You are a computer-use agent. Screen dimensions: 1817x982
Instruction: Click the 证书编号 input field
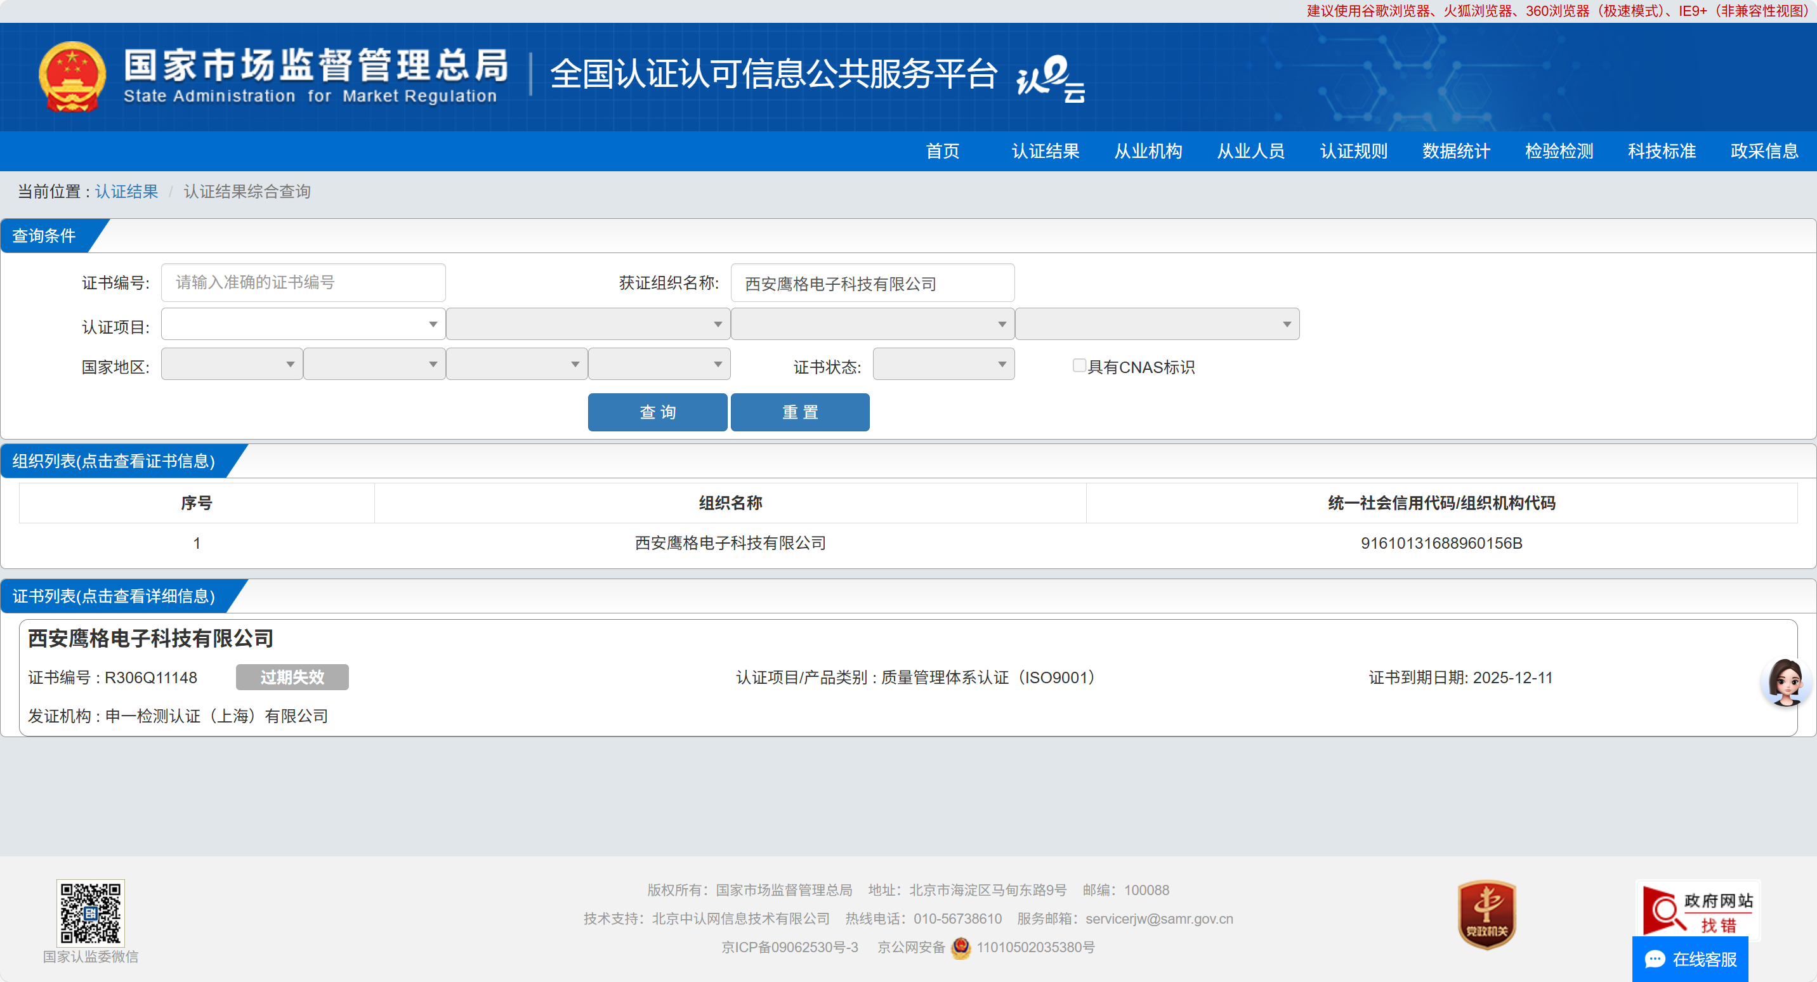[303, 282]
